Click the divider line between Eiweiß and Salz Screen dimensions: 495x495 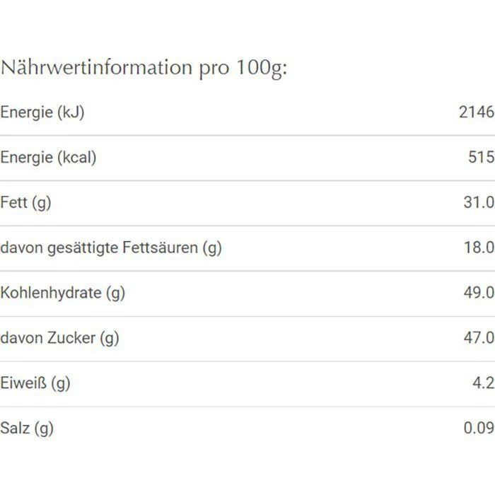248,407
